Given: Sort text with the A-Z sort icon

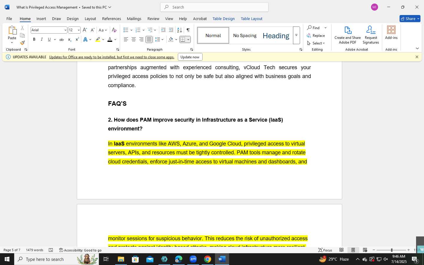Looking at the screenshot, I should click(x=179, y=30).
